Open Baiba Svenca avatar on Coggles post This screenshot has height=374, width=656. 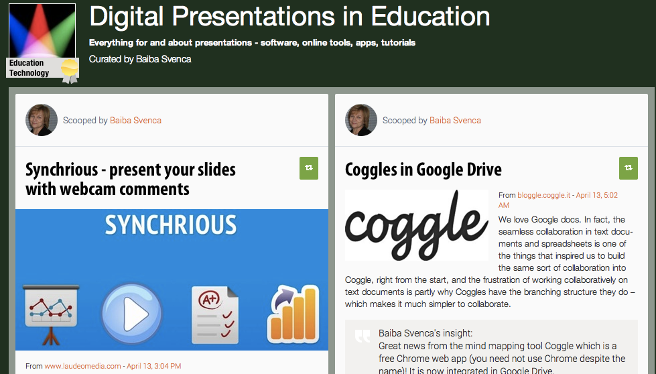[361, 120]
